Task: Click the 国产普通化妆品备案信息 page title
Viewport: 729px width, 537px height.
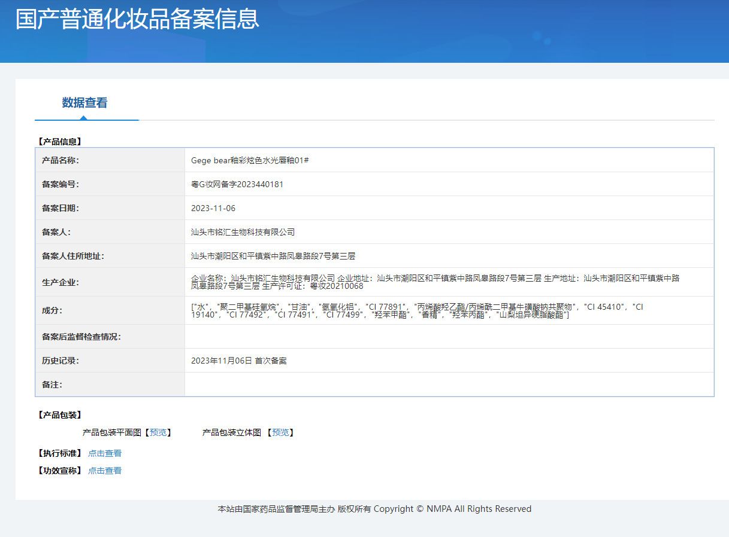Action: click(x=137, y=19)
